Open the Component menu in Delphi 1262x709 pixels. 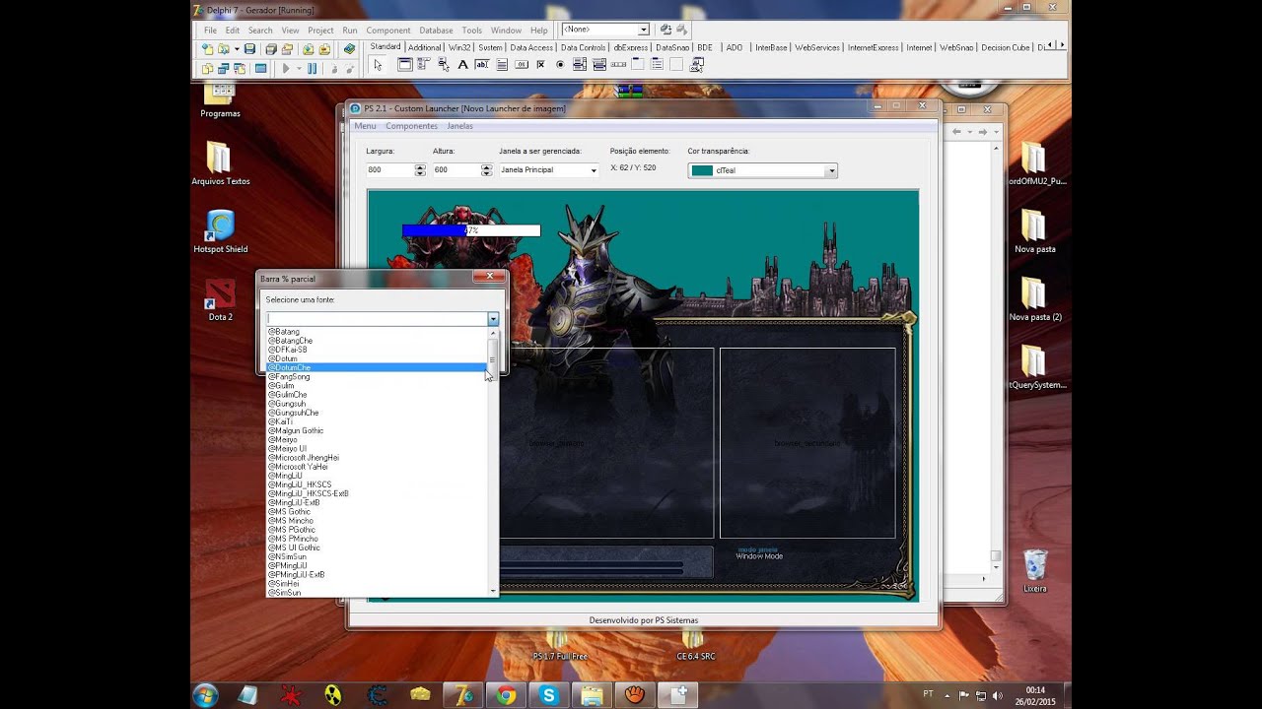click(x=387, y=31)
